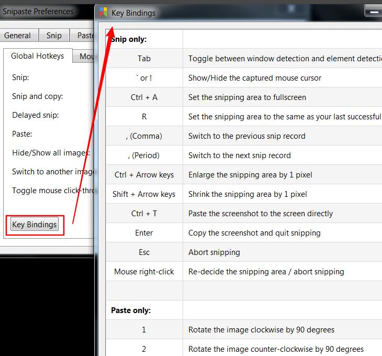382x356 pixels.
Task: Select the Global Hotkeys sub-tab
Action: coord(38,56)
